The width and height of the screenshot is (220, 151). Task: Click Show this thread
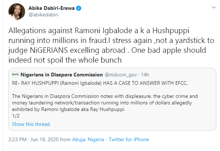pos(31,124)
